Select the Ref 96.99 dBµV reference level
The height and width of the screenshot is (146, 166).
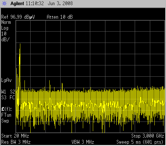click(x=18, y=17)
